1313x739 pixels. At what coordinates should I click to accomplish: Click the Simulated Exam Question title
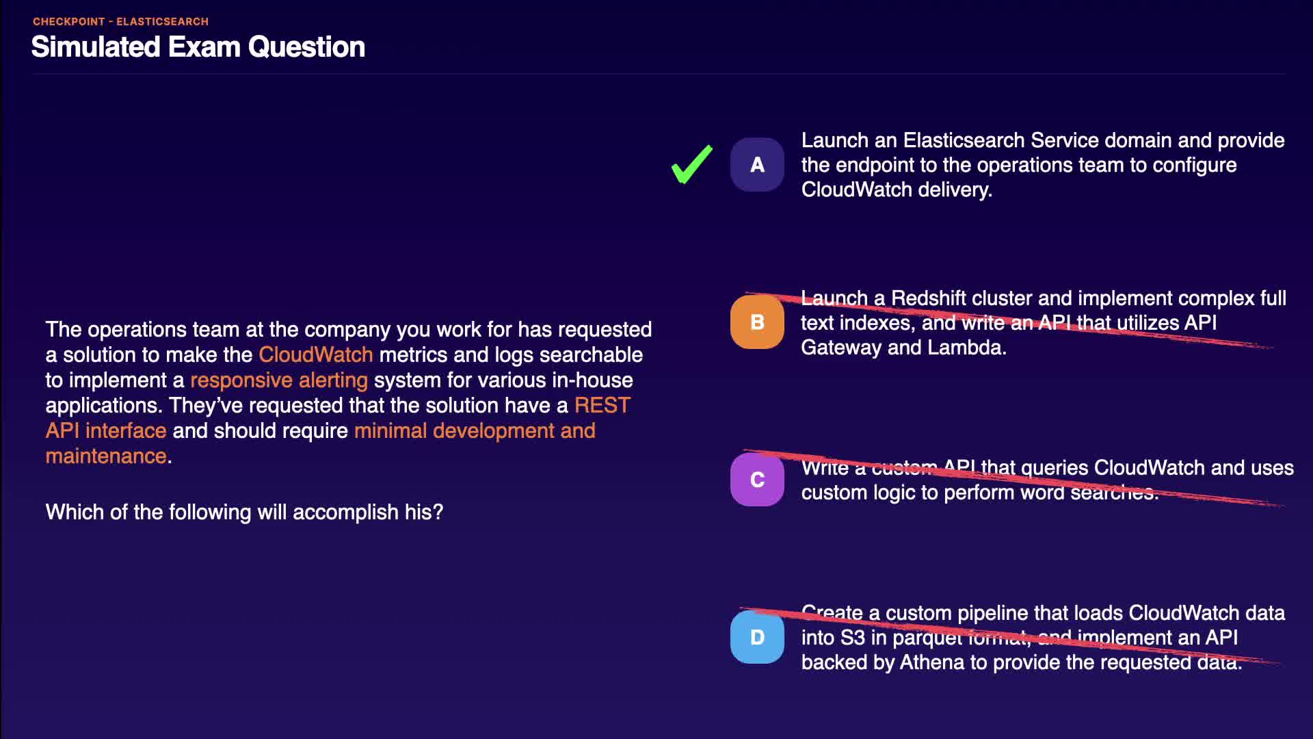coord(198,47)
